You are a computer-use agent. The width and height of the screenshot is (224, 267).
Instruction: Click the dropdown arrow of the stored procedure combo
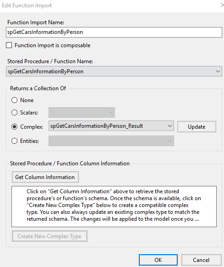pyautogui.click(x=218, y=71)
